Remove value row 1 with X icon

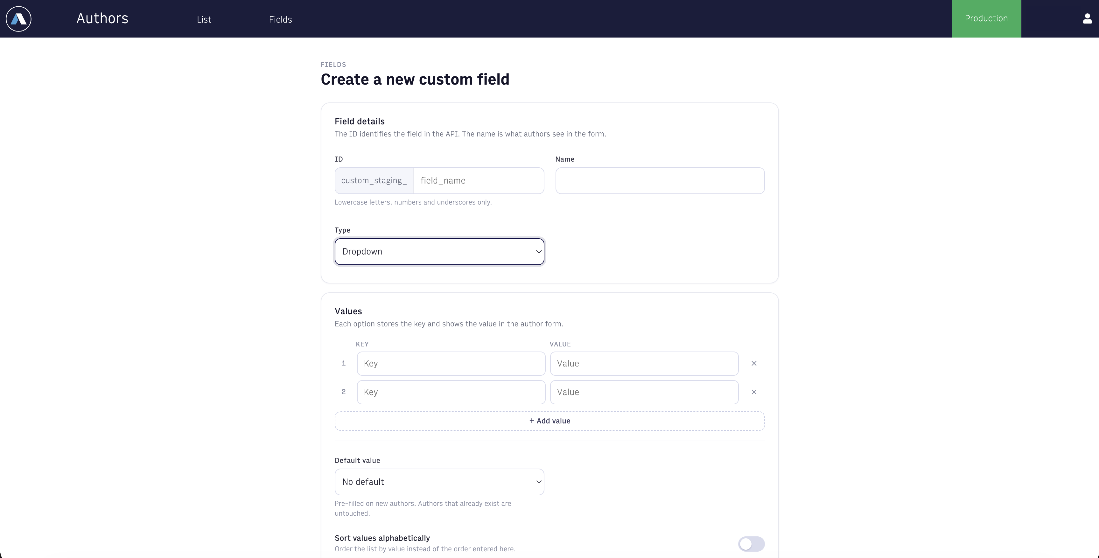(x=754, y=364)
